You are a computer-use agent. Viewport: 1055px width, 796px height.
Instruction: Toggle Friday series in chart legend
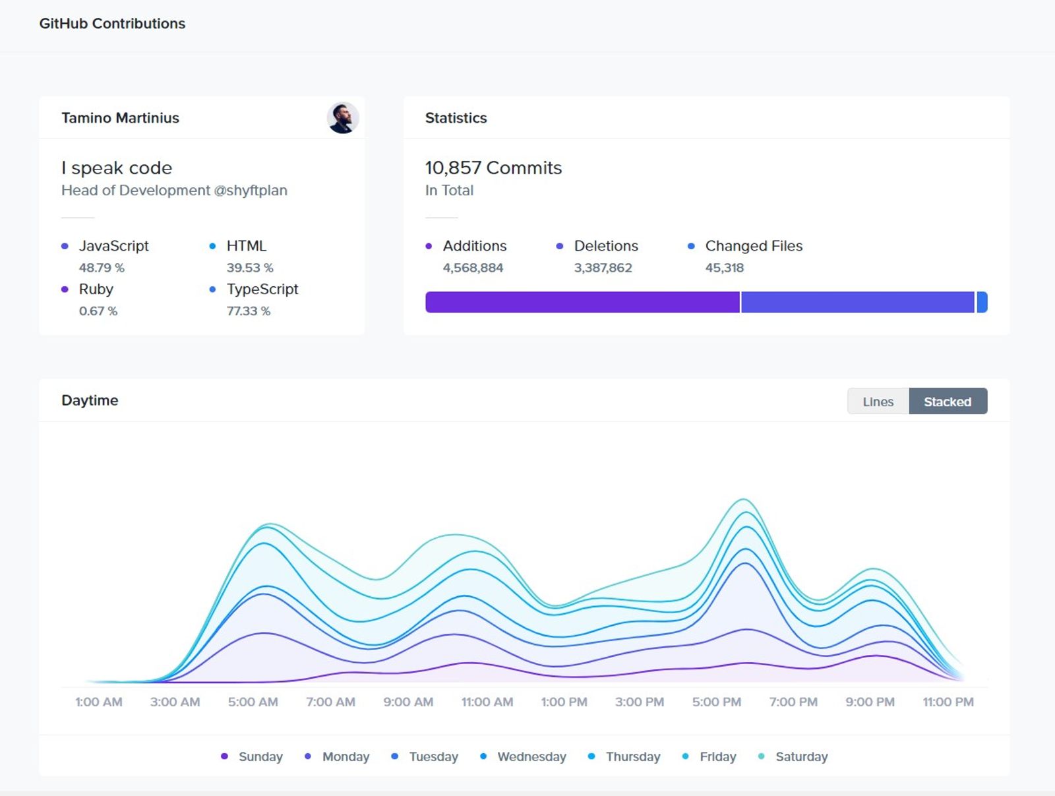(x=709, y=756)
